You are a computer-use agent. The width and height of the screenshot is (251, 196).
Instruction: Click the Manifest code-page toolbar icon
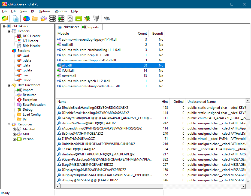70,19
